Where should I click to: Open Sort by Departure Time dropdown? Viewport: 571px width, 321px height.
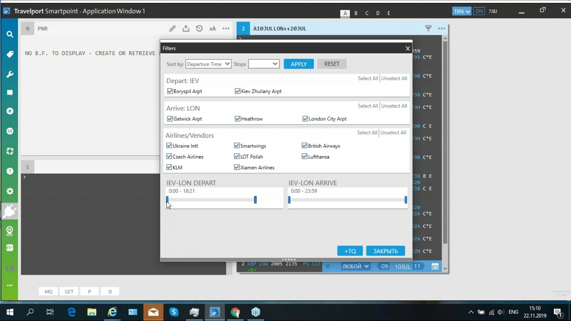208,64
